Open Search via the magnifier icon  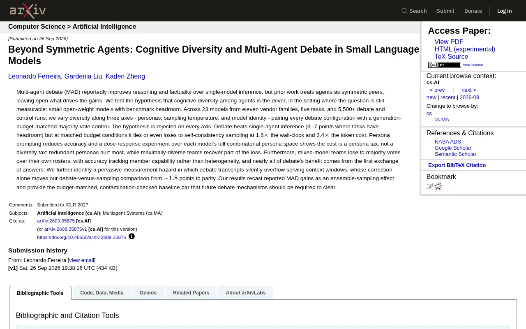[x=404, y=11]
